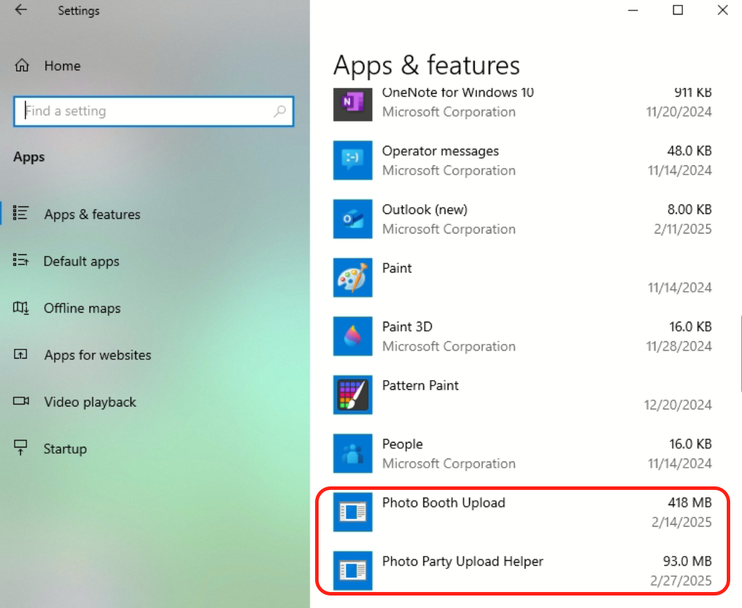Viewport: 742px width, 608px height.
Task: Select Pattern Paint entry name
Action: coord(420,385)
